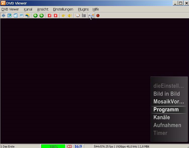Minimize the DVB Viewer window

pyautogui.click(x=175, y=3)
